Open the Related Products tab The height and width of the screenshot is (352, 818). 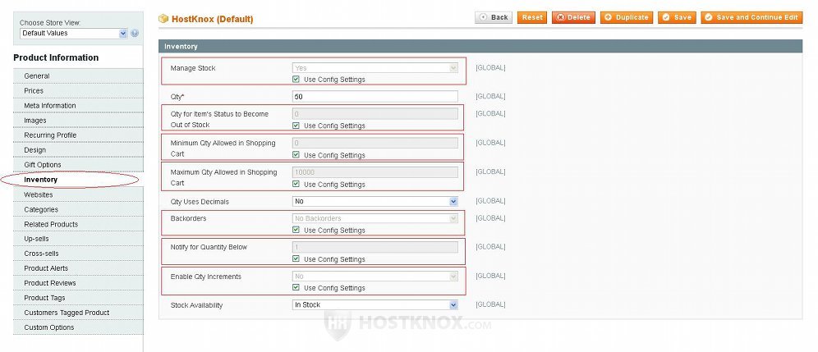[78, 224]
